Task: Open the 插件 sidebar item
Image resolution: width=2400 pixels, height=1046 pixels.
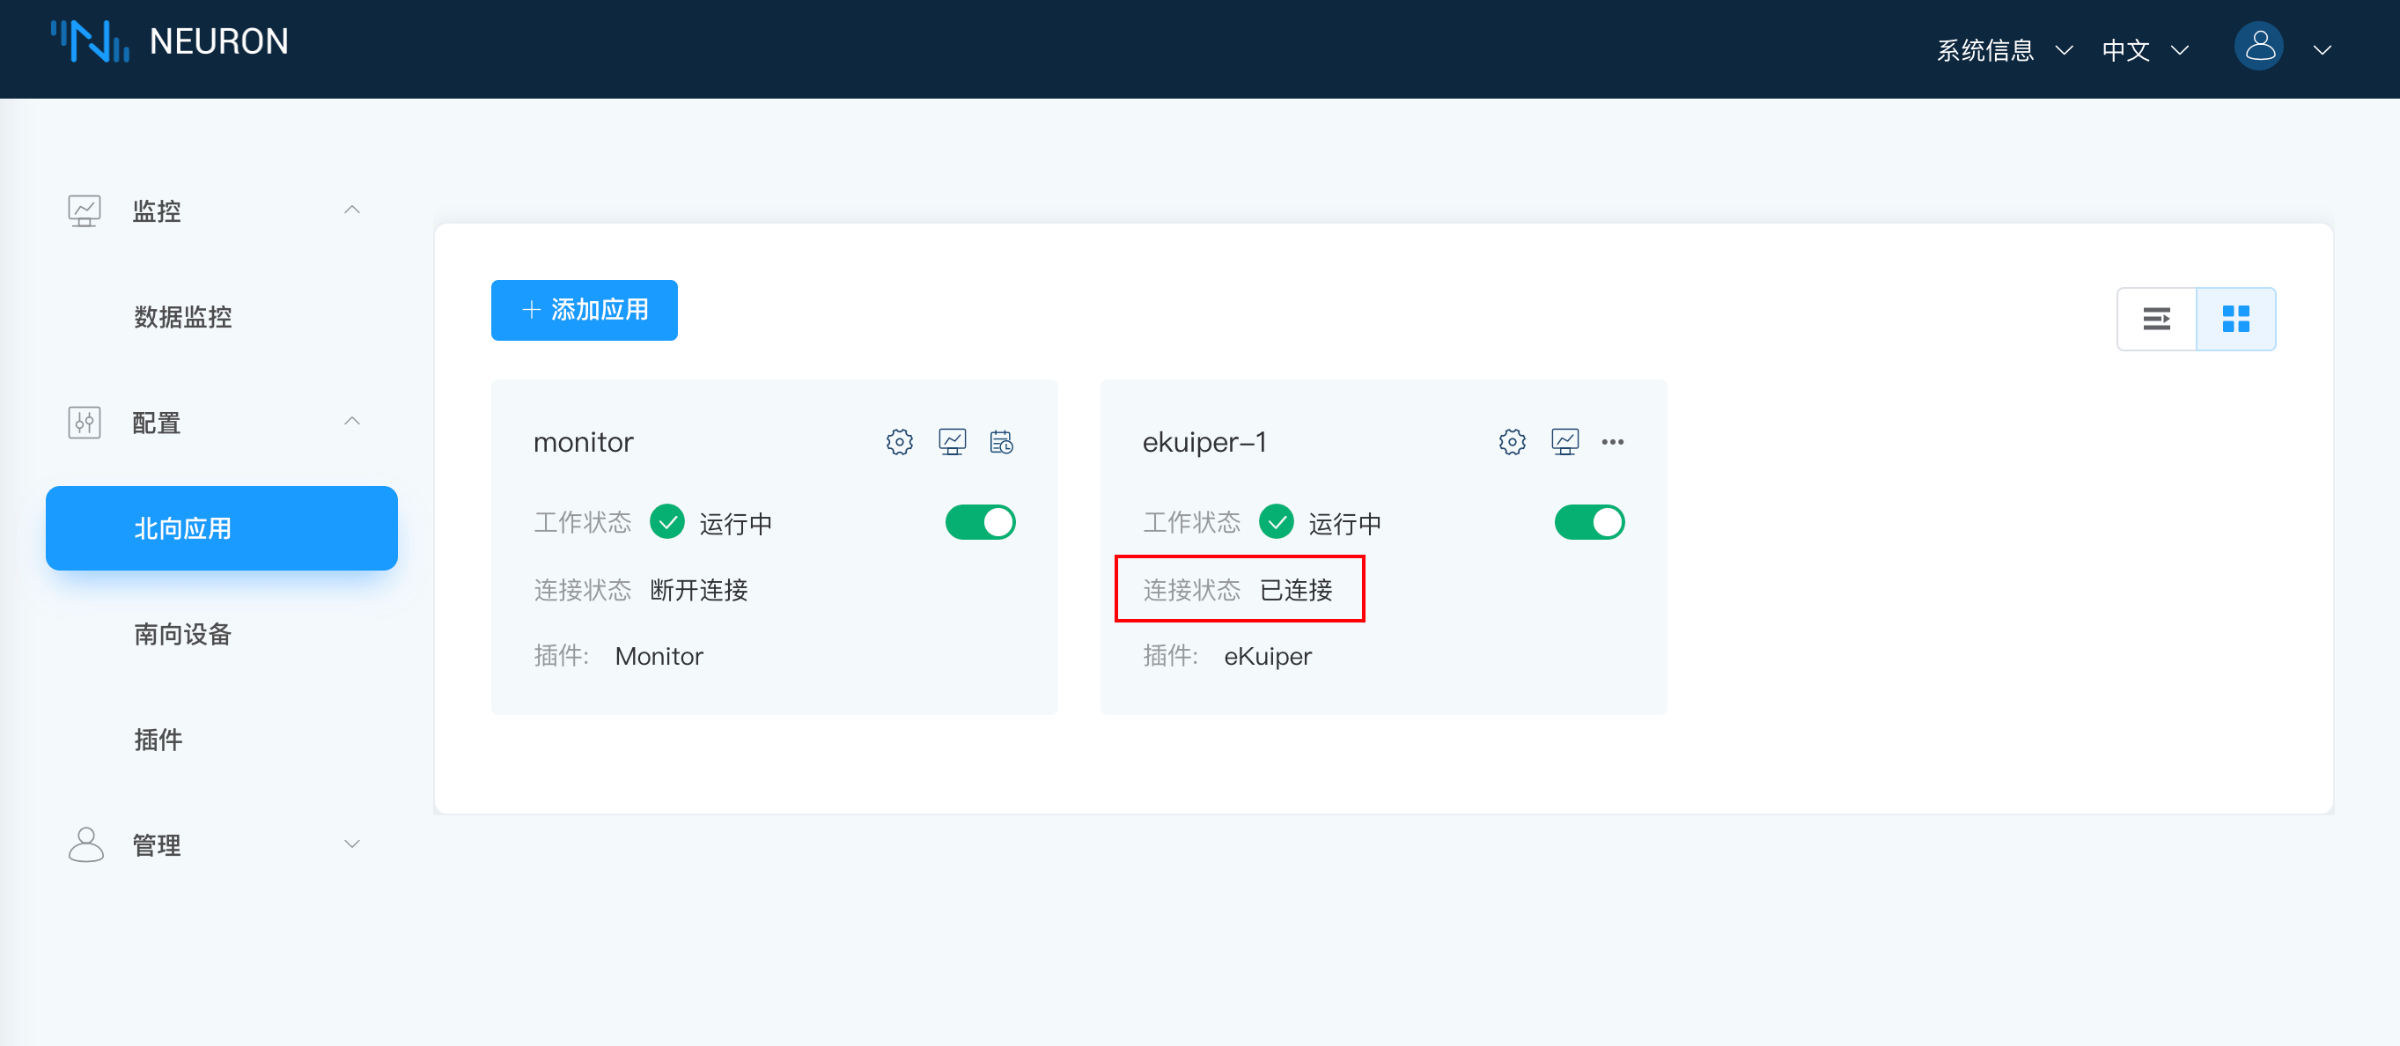Action: click(x=158, y=740)
